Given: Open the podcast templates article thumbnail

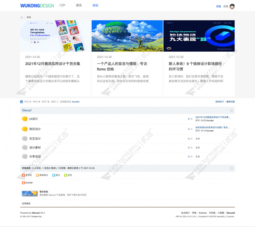Looking at the screenshot, I should [55, 36].
